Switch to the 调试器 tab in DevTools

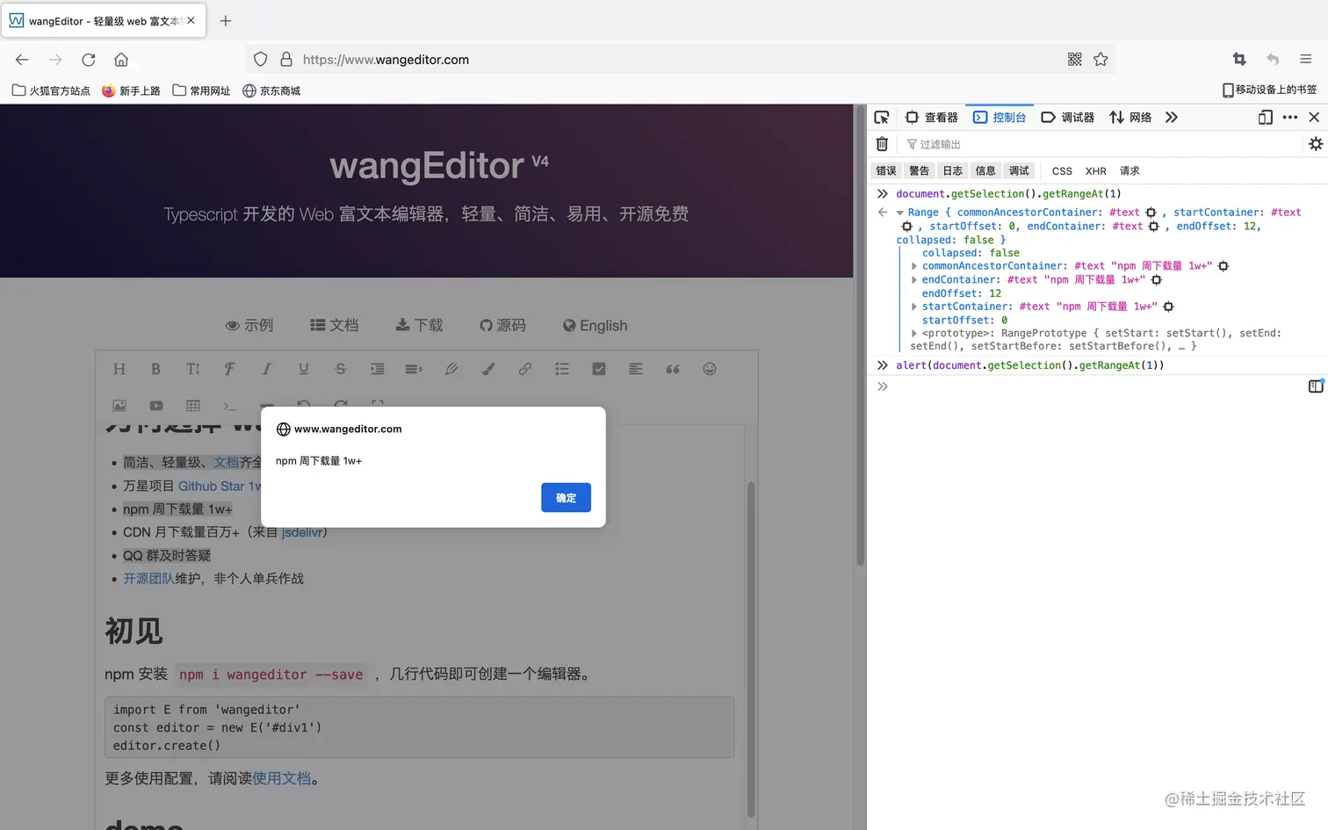point(1078,117)
